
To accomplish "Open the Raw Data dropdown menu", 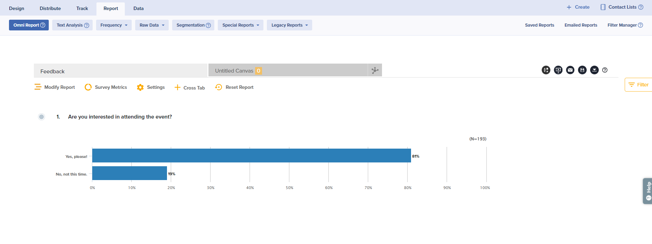I will coord(152,25).
